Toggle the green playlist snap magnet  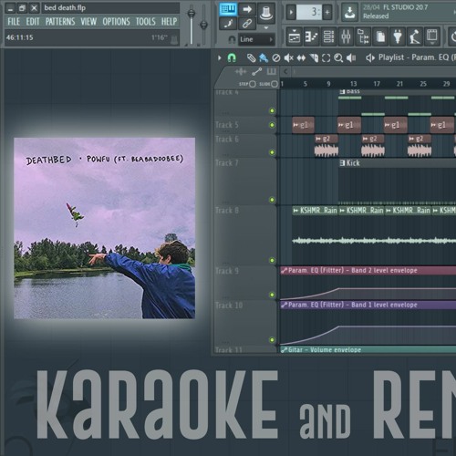click(x=232, y=57)
